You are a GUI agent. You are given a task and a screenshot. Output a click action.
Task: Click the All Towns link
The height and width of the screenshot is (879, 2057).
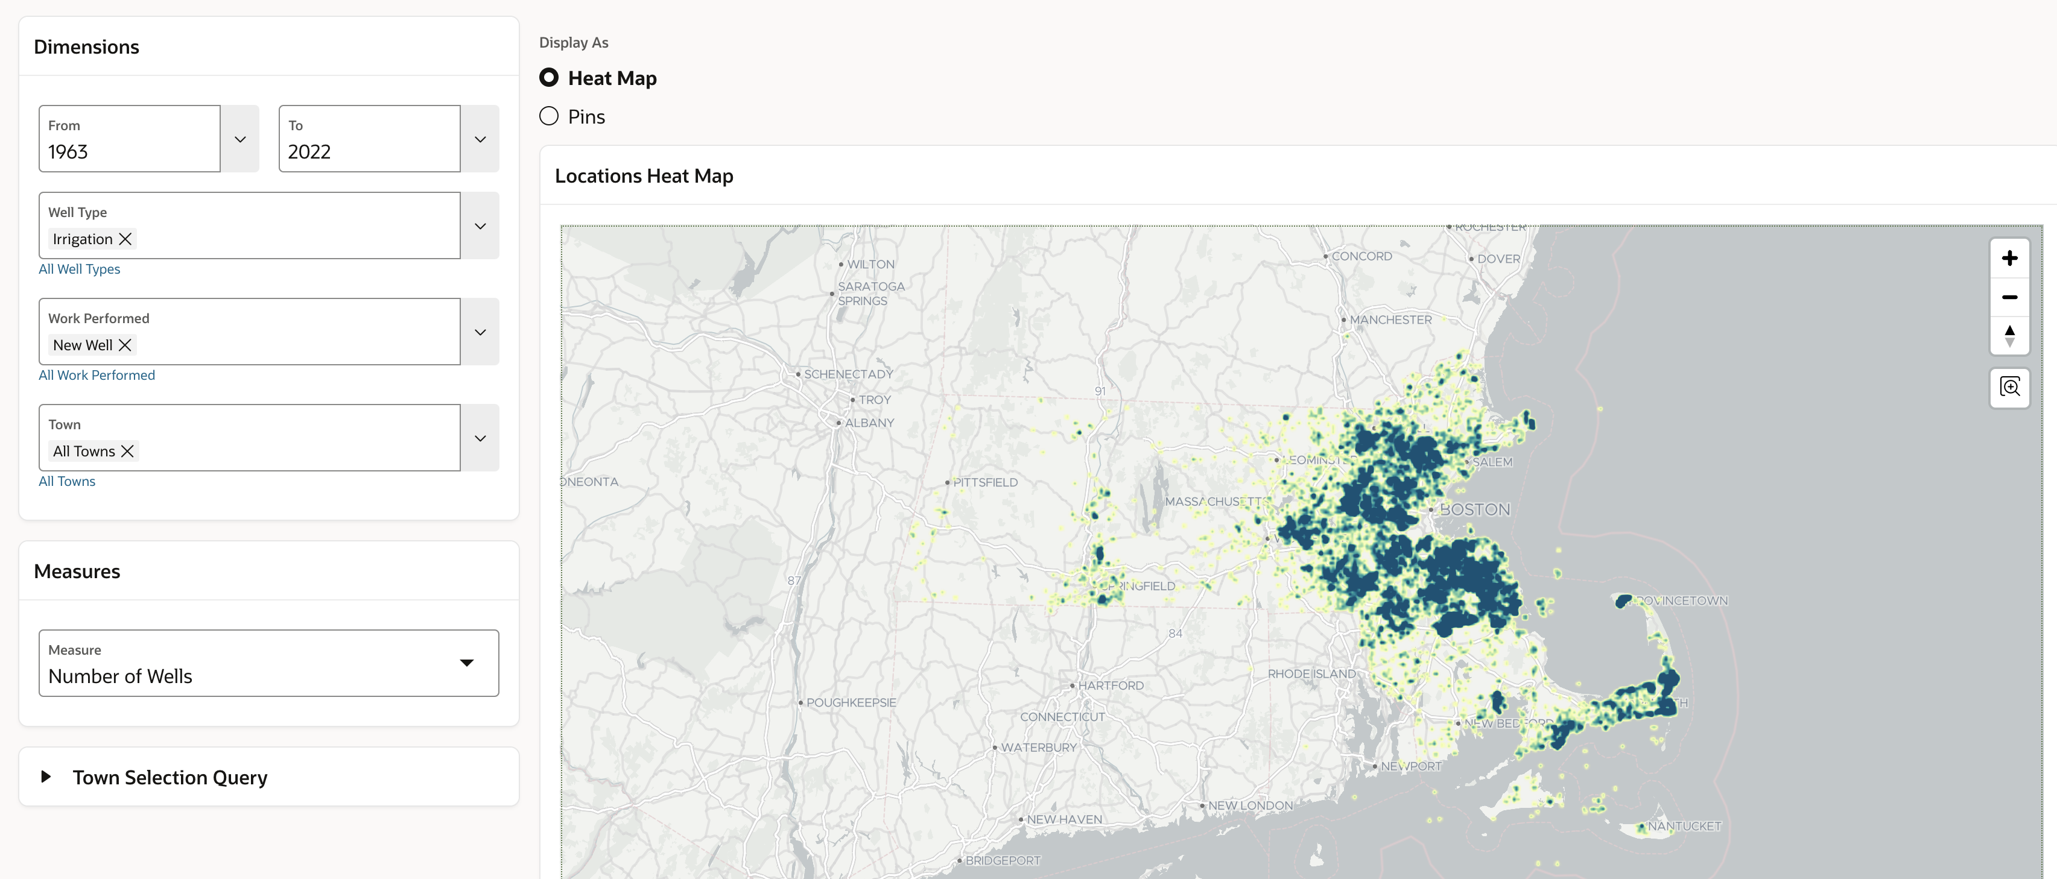click(67, 482)
